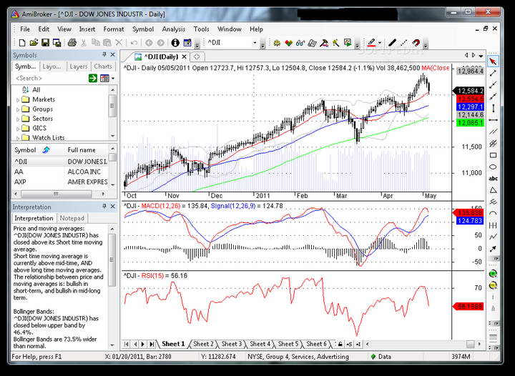Create a new document from the toolbar
Viewport: 515px width, 376px height.
[x=22, y=43]
